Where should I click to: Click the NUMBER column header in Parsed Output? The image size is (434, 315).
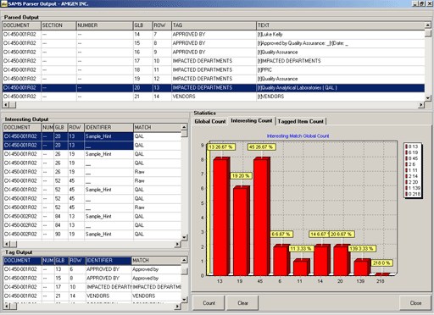point(105,25)
